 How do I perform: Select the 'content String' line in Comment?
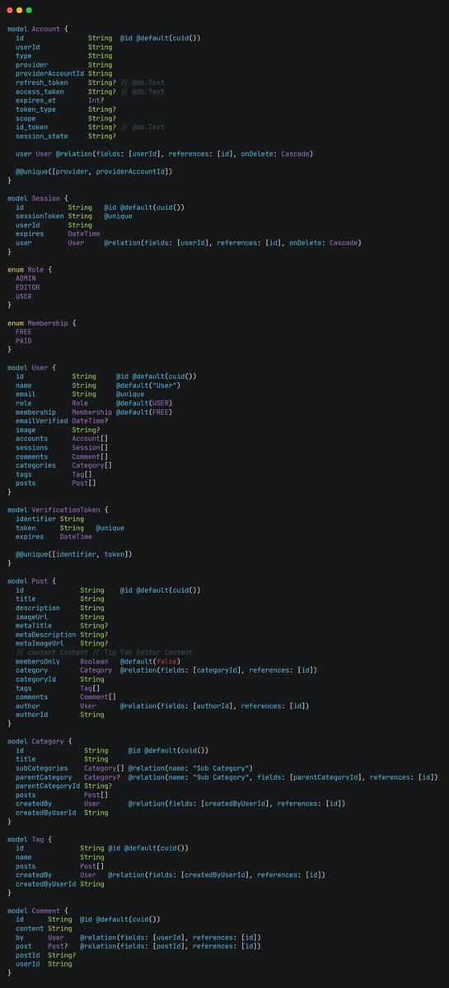coord(44,929)
